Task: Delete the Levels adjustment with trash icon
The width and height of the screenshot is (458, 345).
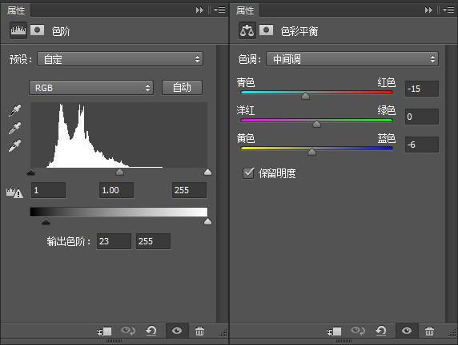Action: pyautogui.click(x=200, y=331)
